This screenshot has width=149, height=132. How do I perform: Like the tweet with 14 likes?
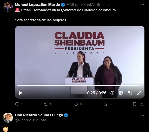(x=78, y=104)
